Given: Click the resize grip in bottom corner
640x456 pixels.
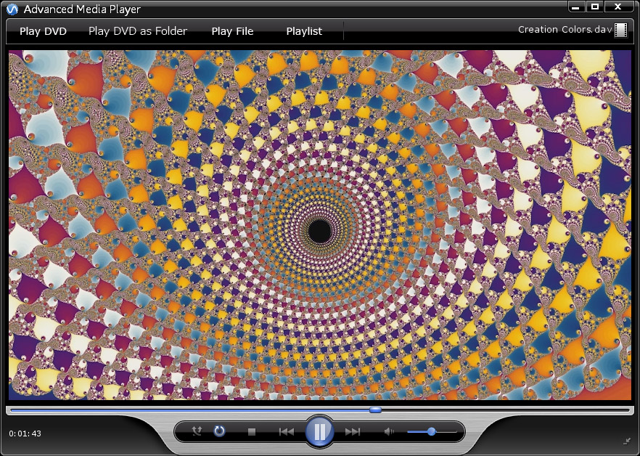Looking at the screenshot, I should coord(626,441).
